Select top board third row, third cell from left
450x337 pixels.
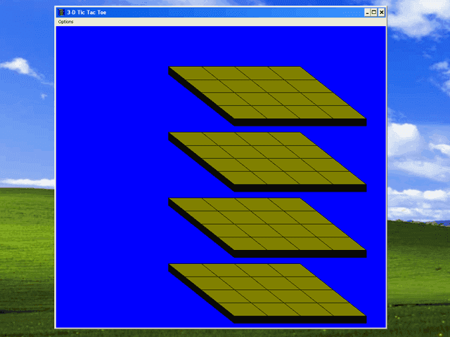point(292,99)
